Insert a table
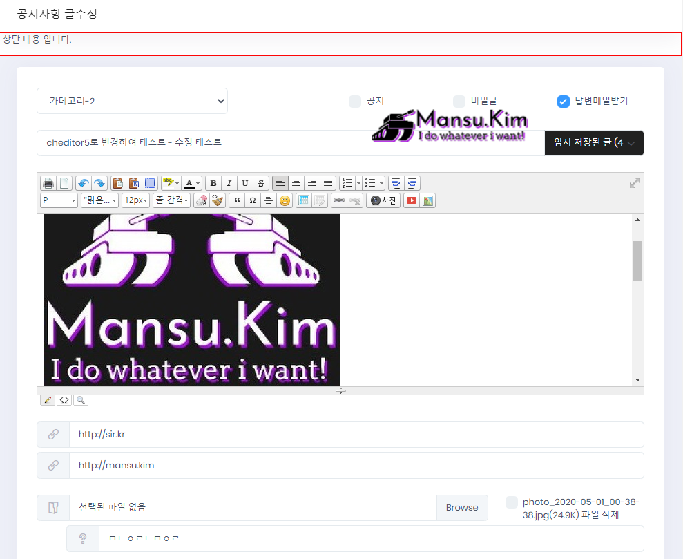 [304, 200]
